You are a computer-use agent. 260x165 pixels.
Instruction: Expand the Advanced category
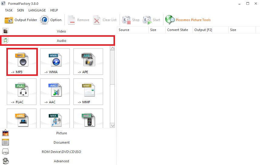[x=58, y=161]
